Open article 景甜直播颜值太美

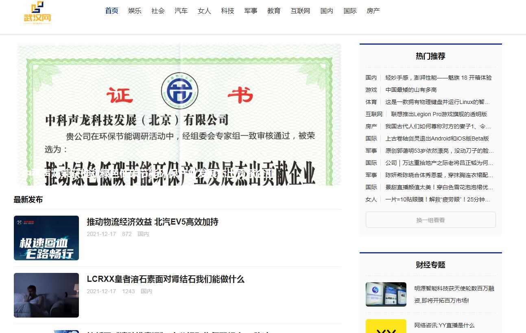439,187
